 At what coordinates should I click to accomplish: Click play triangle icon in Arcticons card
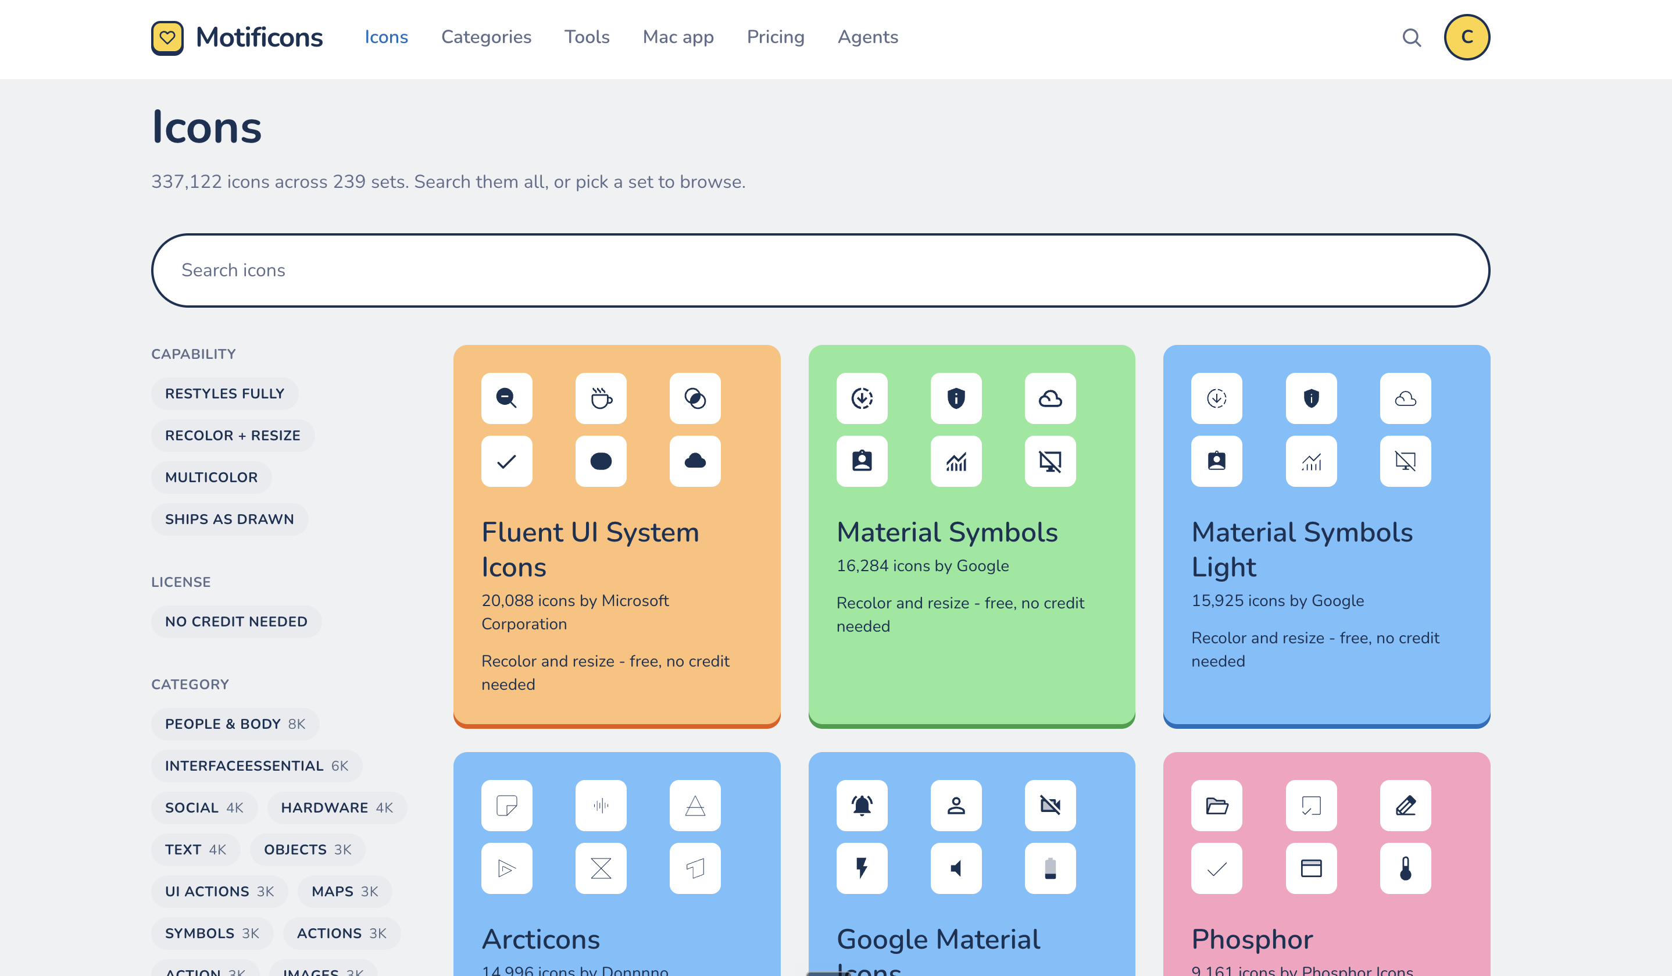(506, 868)
